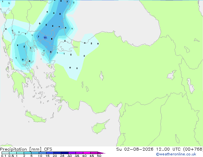Click the above-50 legend arrow tip
The image size is (203, 157).
point(101,153)
